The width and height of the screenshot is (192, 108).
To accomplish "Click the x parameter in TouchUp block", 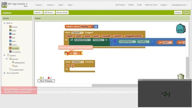I will coord(68,65).
